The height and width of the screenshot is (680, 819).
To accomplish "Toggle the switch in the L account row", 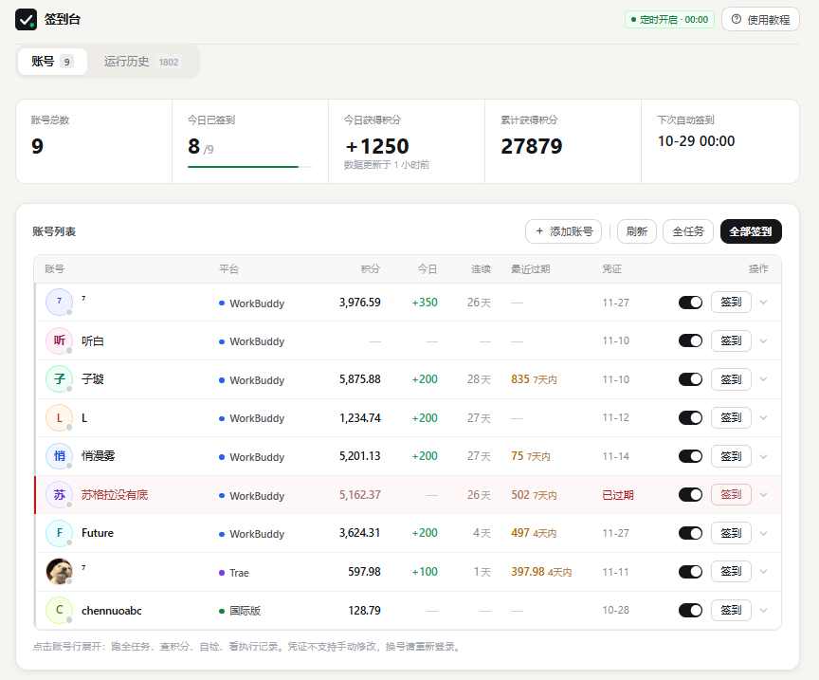I will coord(690,417).
